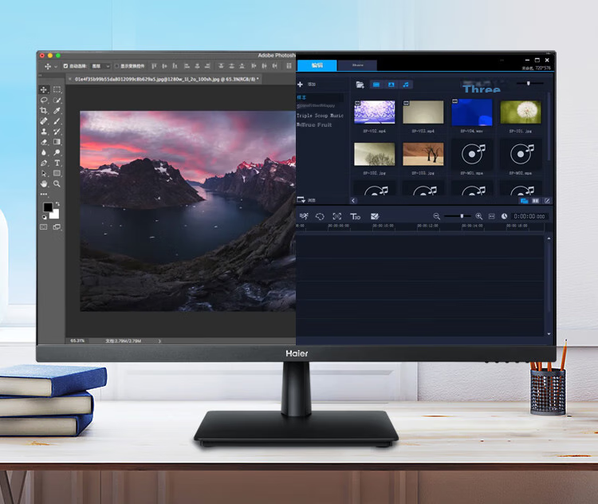Switch to the blue 编辑 tab

(x=317, y=65)
